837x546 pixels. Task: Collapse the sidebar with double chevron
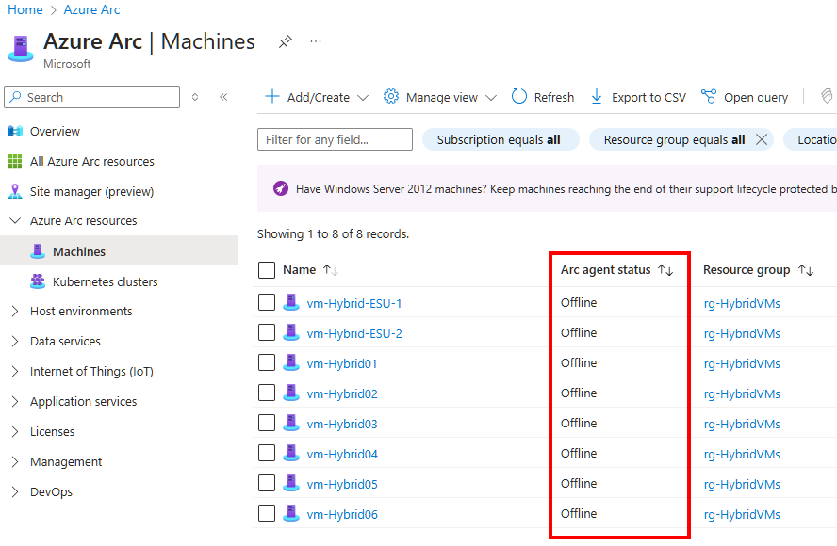[x=223, y=97]
